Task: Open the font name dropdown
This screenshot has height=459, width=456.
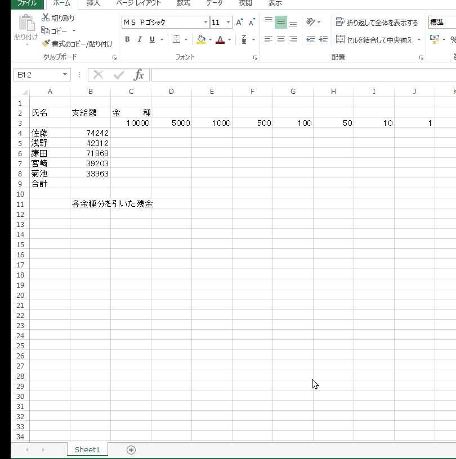Action: (205, 22)
